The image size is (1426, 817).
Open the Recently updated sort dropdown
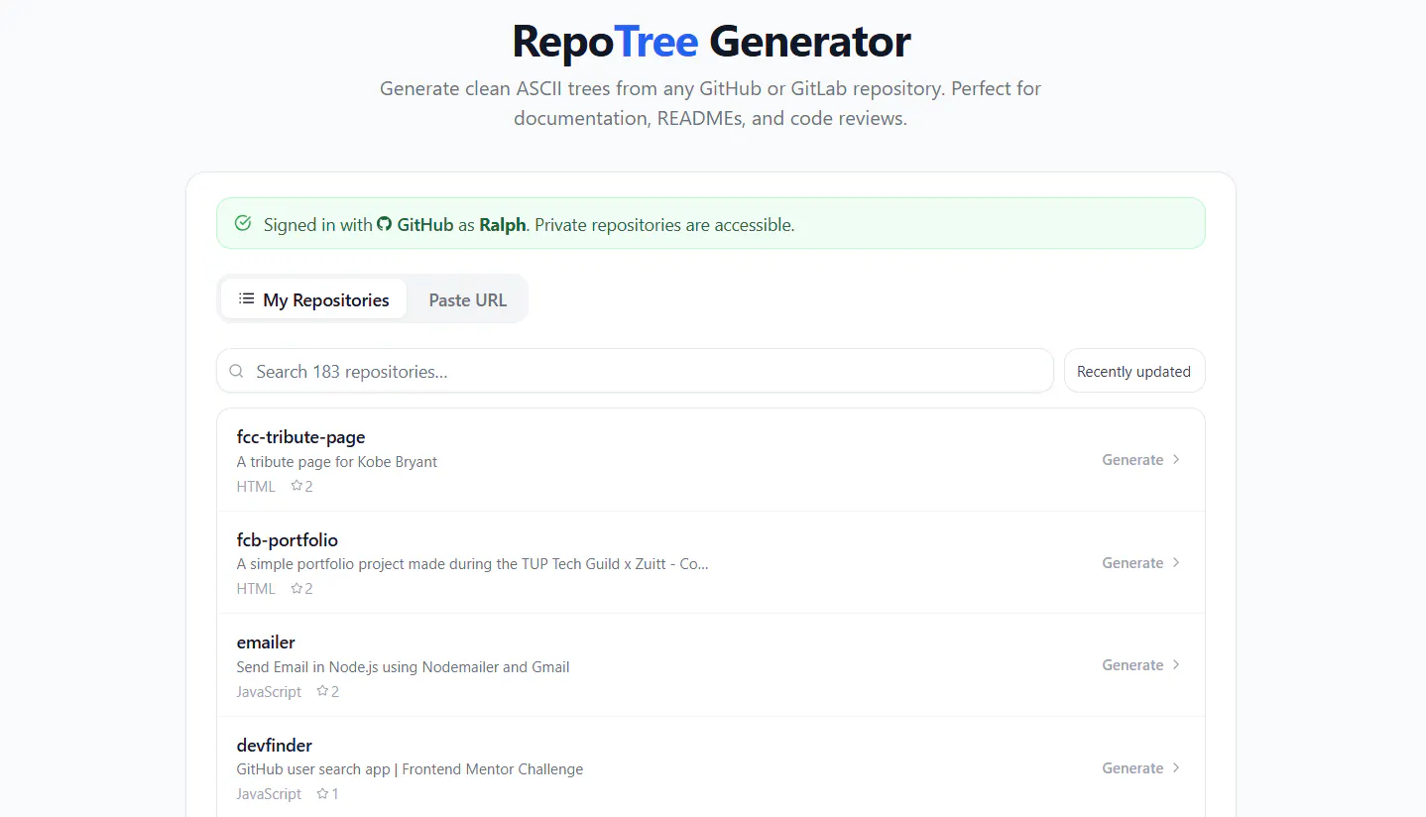click(x=1134, y=371)
